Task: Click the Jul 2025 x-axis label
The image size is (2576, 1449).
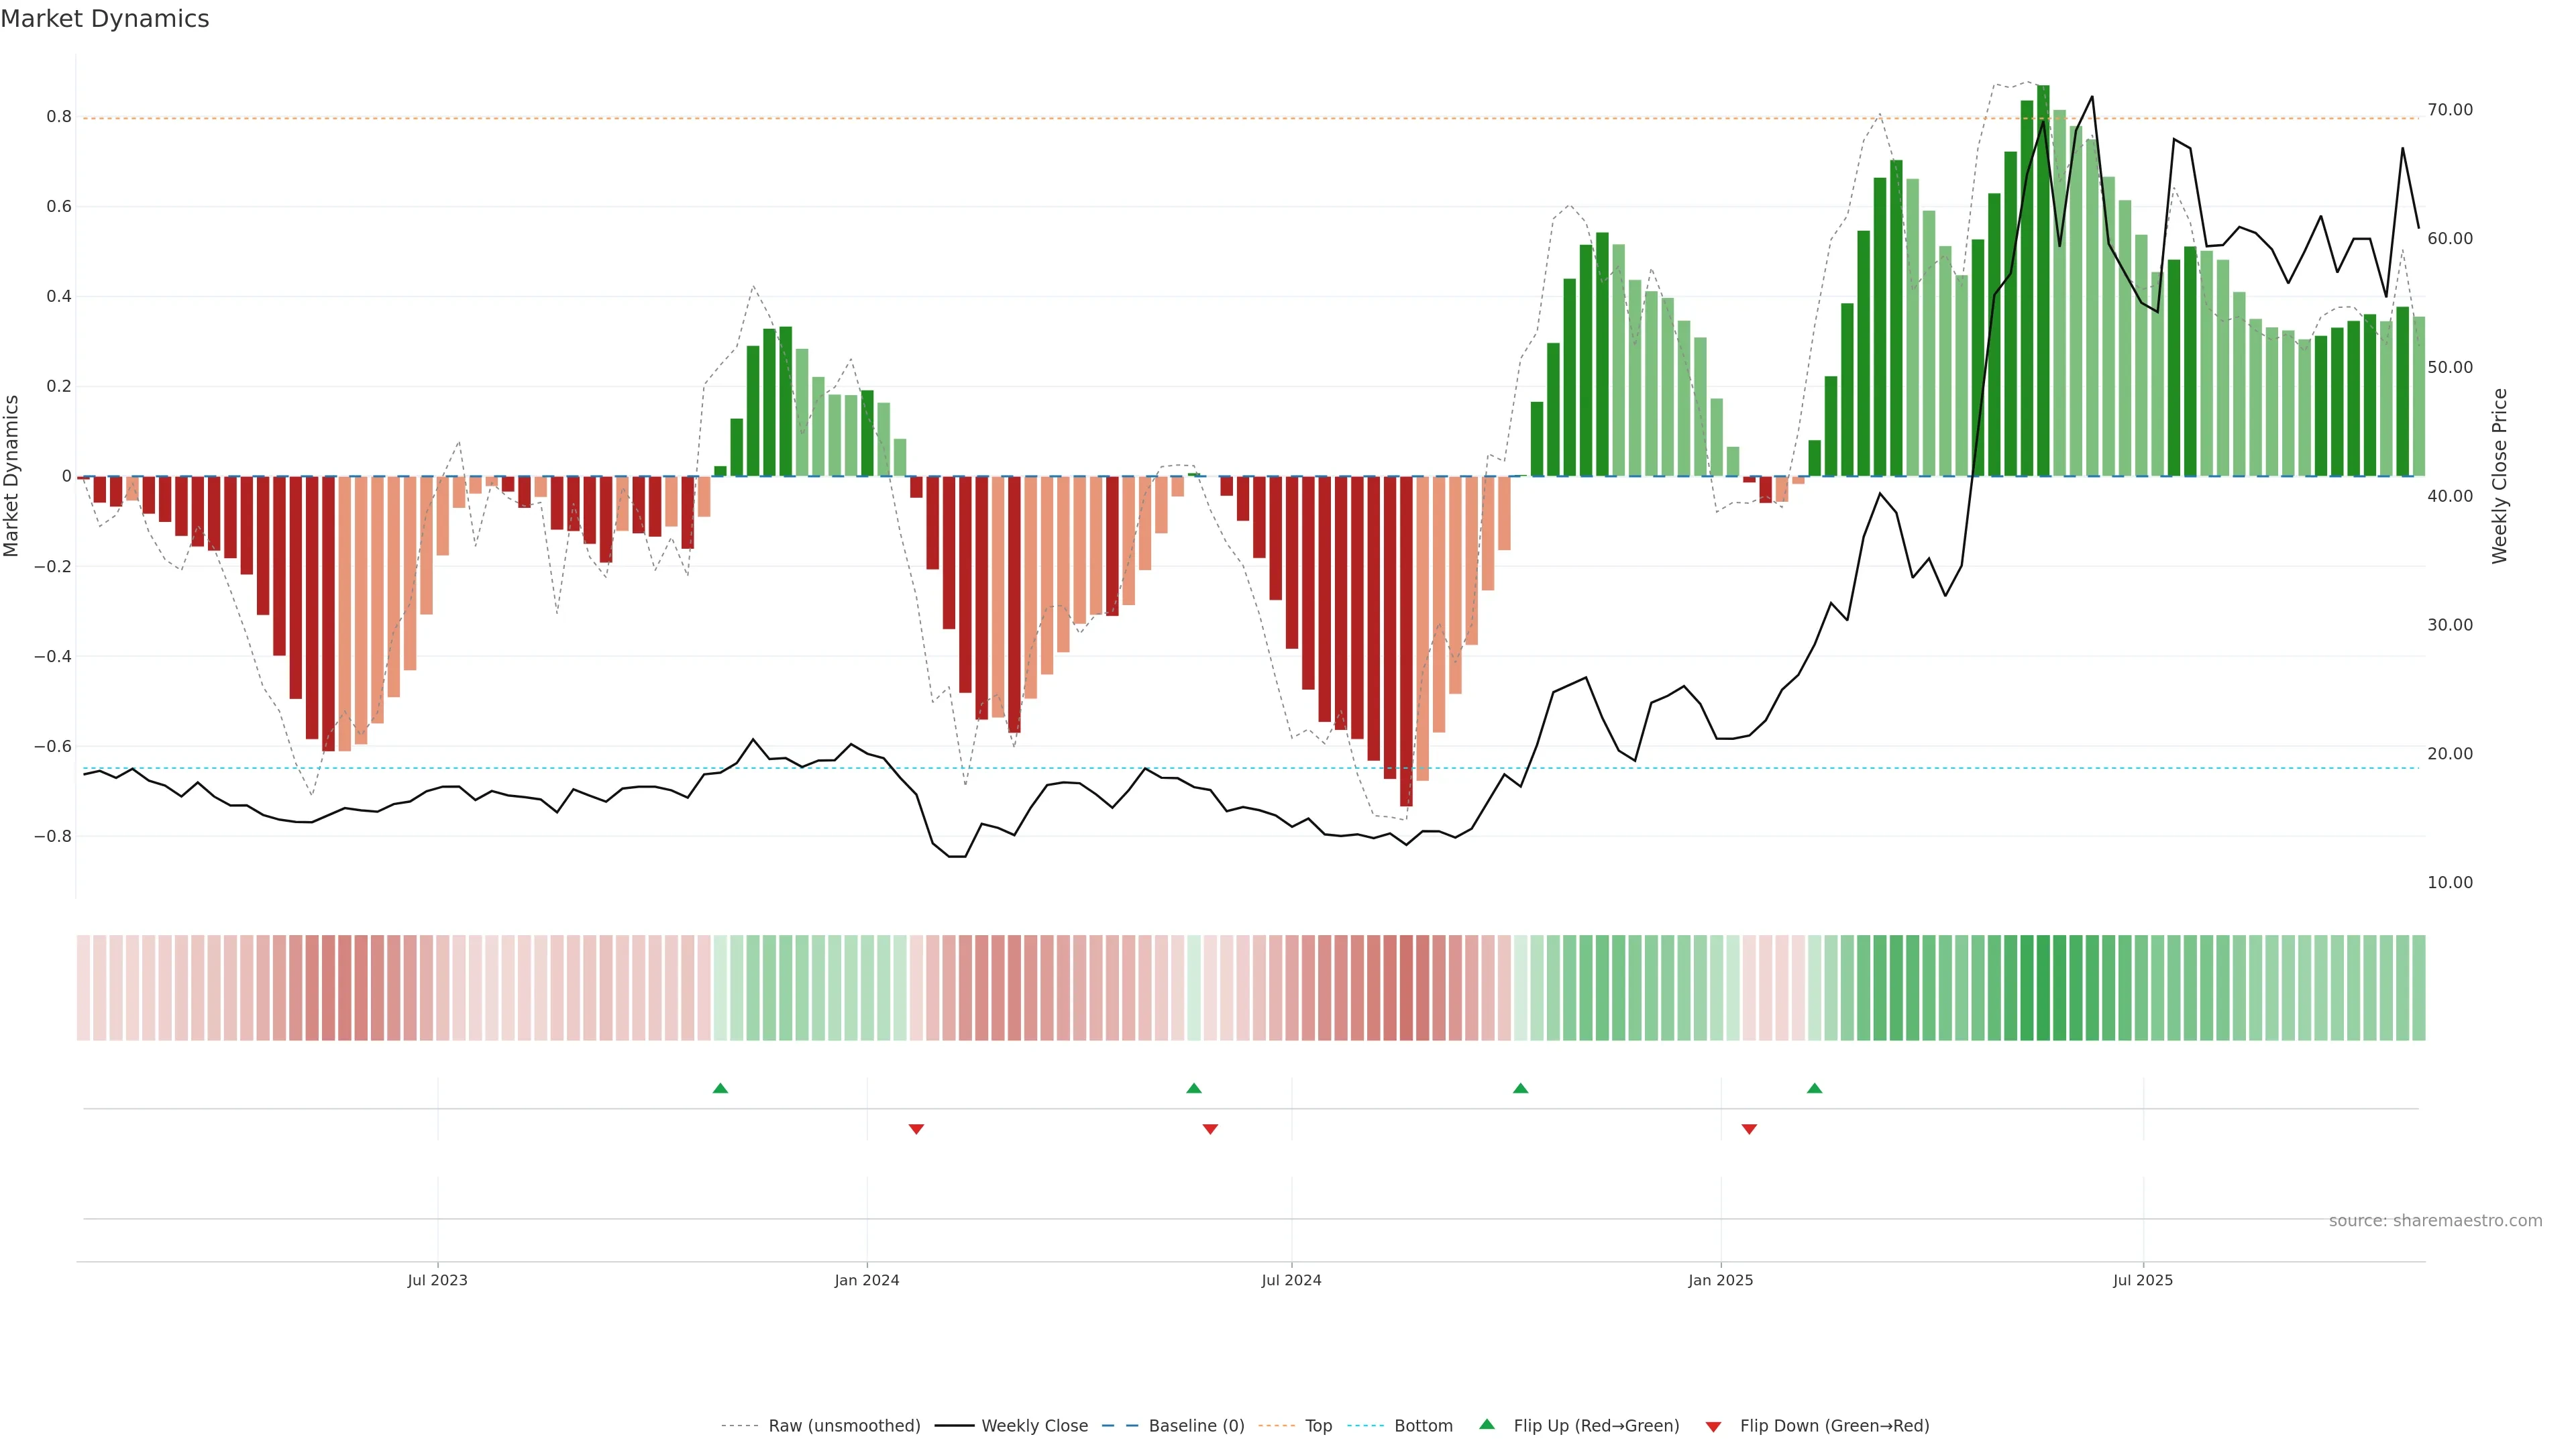Action: click(2142, 1280)
